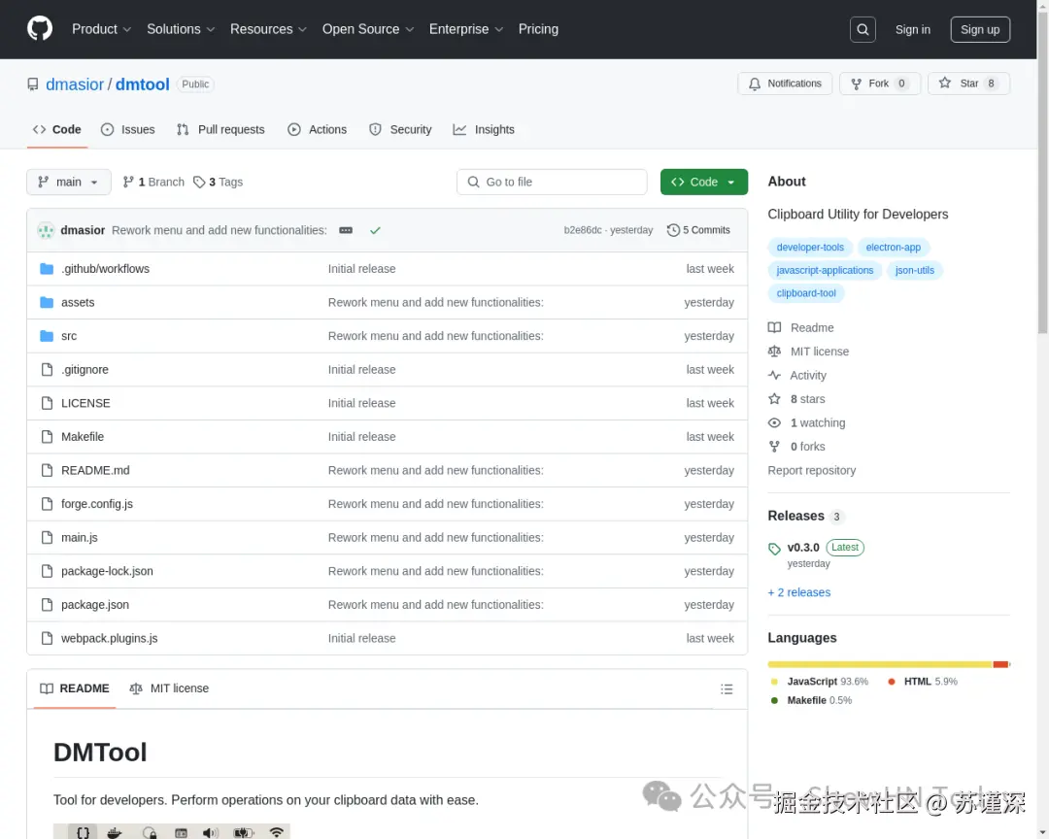1049x839 pixels.
Task: Select the developer-tools topic tag
Action: 810,248
